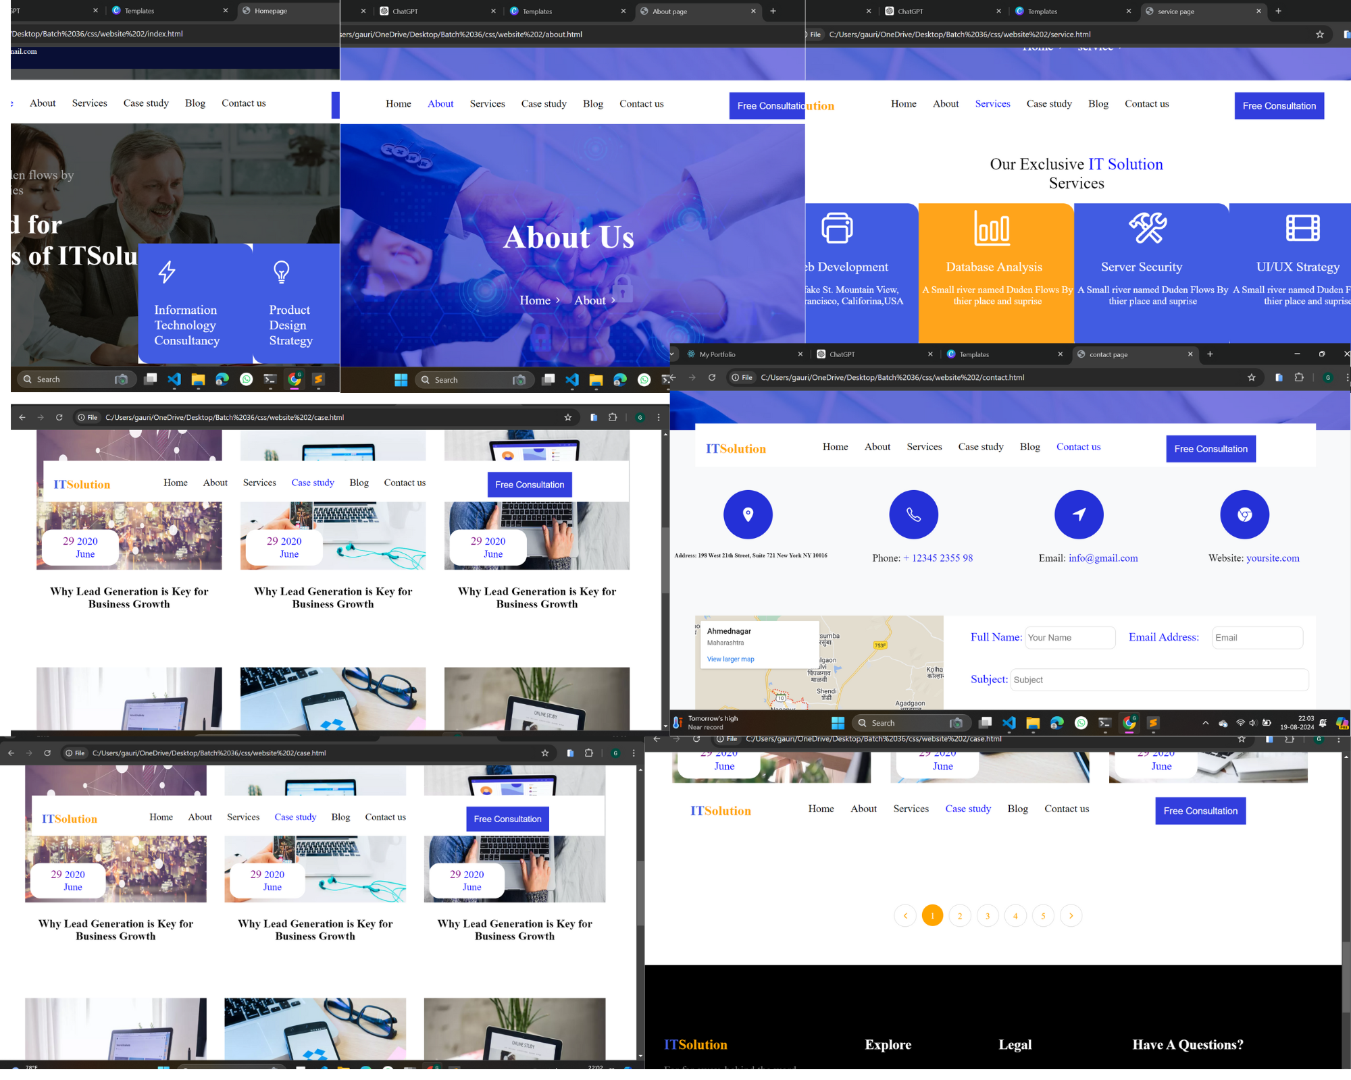Go to pagination page 3
This screenshot has width=1351, height=1080.
pos(988,916)
